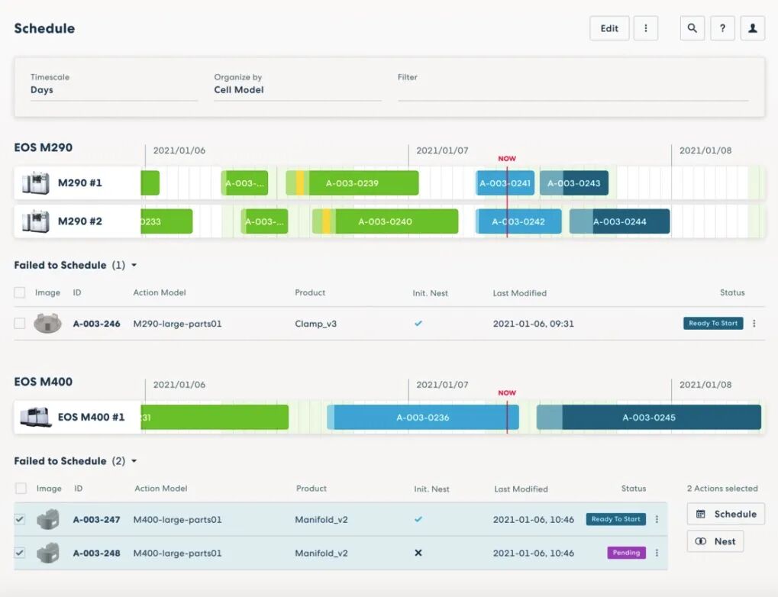Screen dimensions: 778x597
Task: Select the green 31 job bar on EOS M400 #1
Action: coord(215,418)
